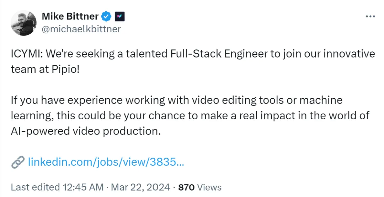Viewport: 384px width, 197px height.
Task: Click the 'AI-powered video production.' line
Action: (86, 131)
